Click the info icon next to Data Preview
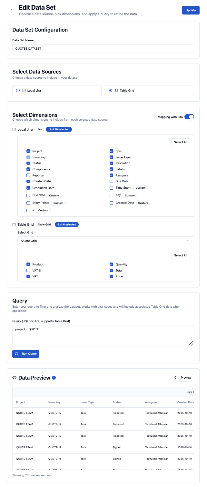Screen dimensions: 207x487 tap(54, 377)
